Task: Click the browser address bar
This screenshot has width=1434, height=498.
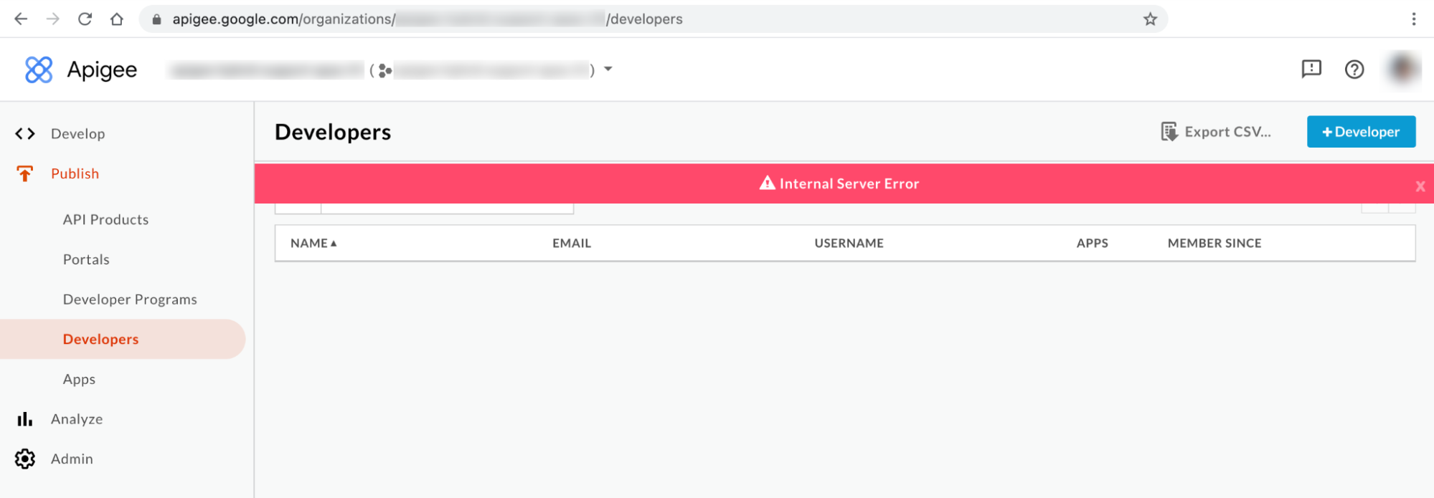Action: point(646,19)
